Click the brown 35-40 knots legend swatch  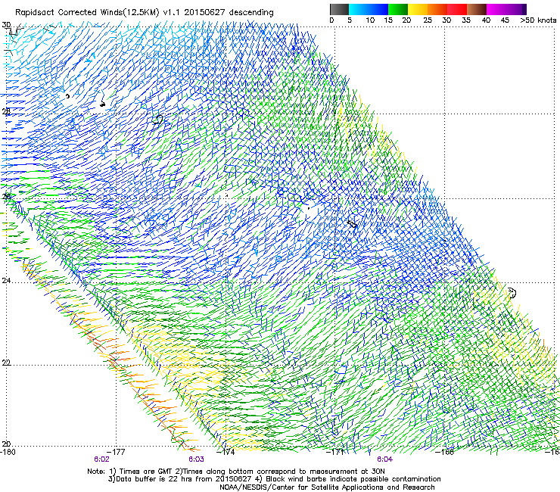pyautogui.click(x=477, y=9)
